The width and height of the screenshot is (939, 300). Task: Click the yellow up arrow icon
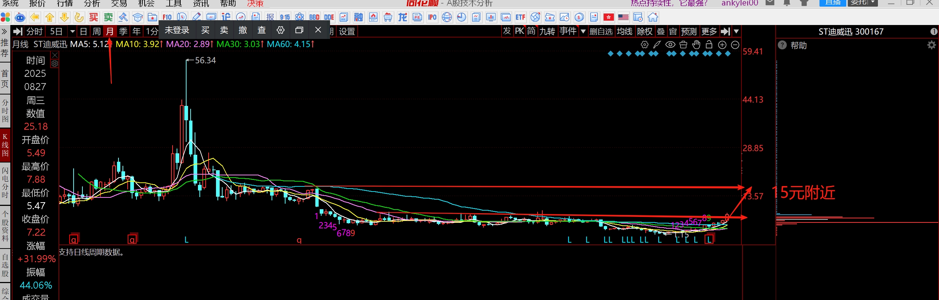click(50, 17)
